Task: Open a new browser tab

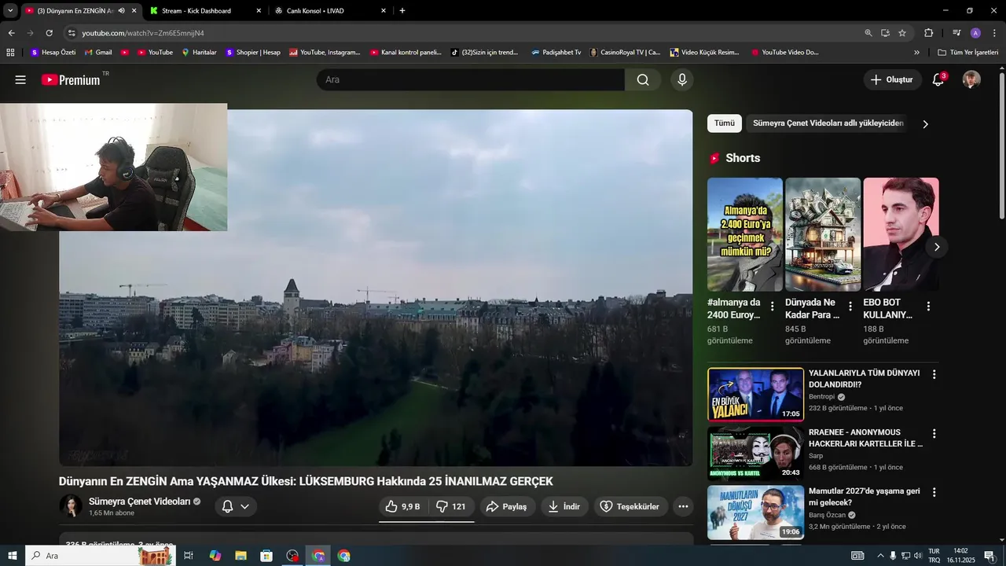Action: pos(402,11)
